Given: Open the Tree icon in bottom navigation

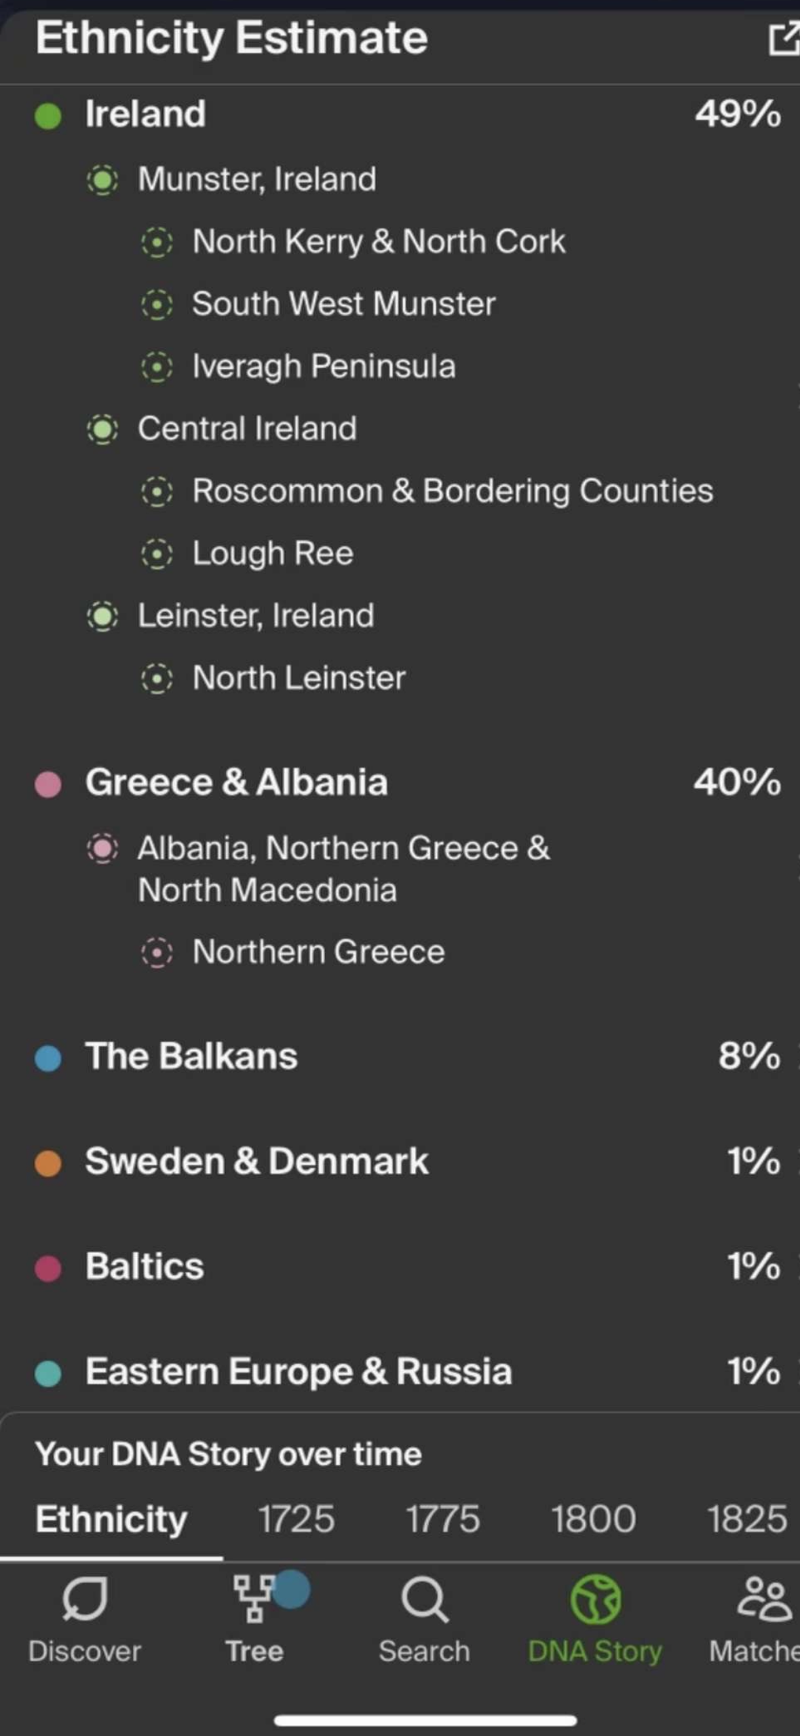Looking at the screenshot, I should coord(254,1599).
